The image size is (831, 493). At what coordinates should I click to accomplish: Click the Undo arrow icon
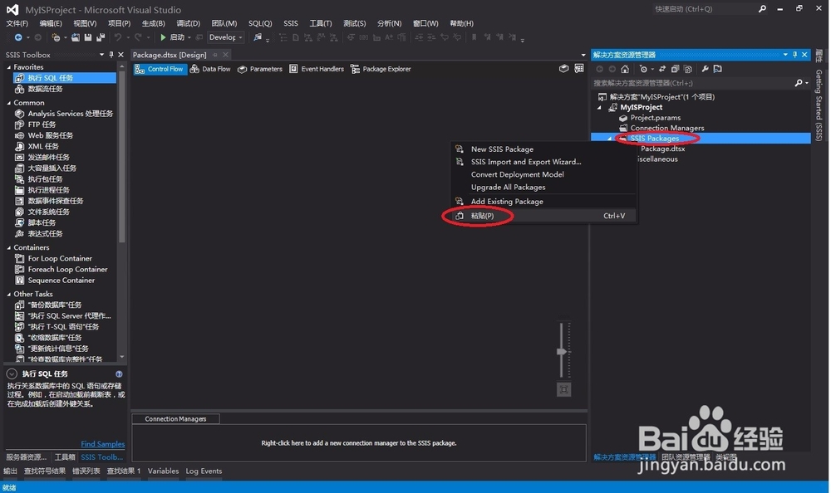click(118, 37)
